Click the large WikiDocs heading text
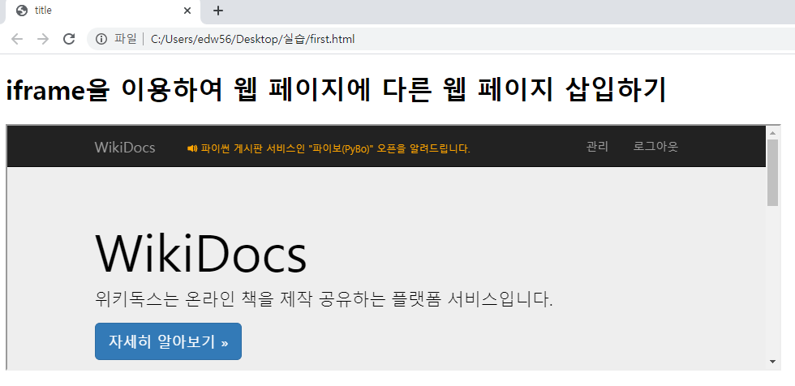The width and height of the screenshot is (795, 386). pos(201,253)
